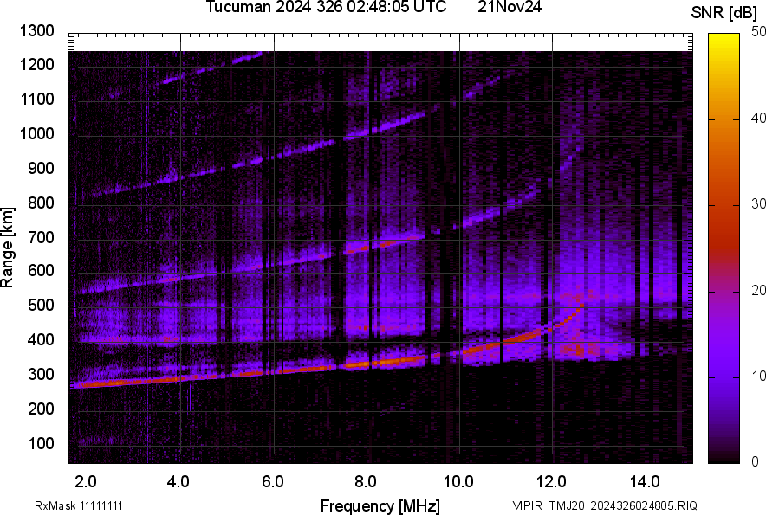Image resolution: width=766 pixels, height=515 pixels.
Task: Click the range tick label '600'
Action: pyautogui.click(x=41, y=270)
